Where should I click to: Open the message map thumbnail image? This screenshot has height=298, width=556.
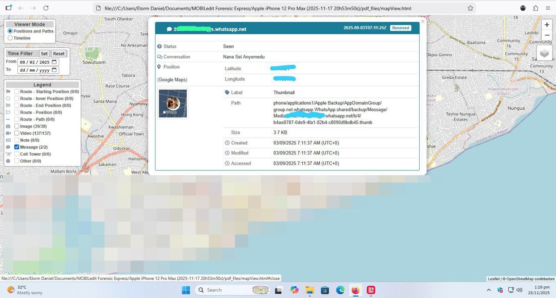coord(173,104)
